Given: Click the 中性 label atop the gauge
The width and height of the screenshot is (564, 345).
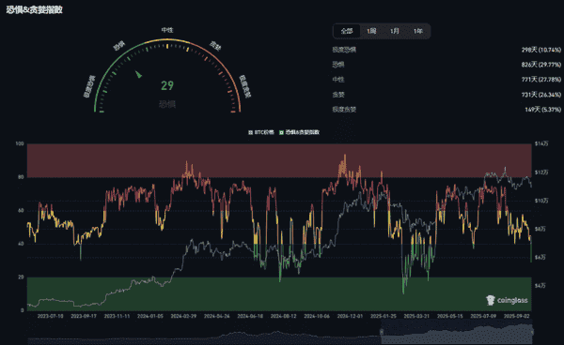Looking at the screenshot, I should tap(167, 30).
